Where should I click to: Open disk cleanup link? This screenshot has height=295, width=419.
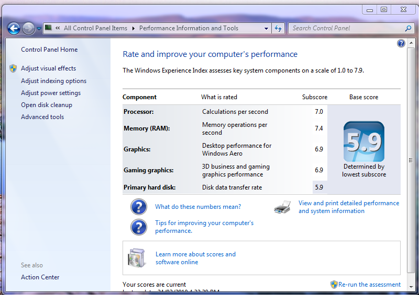coord(47,105)
